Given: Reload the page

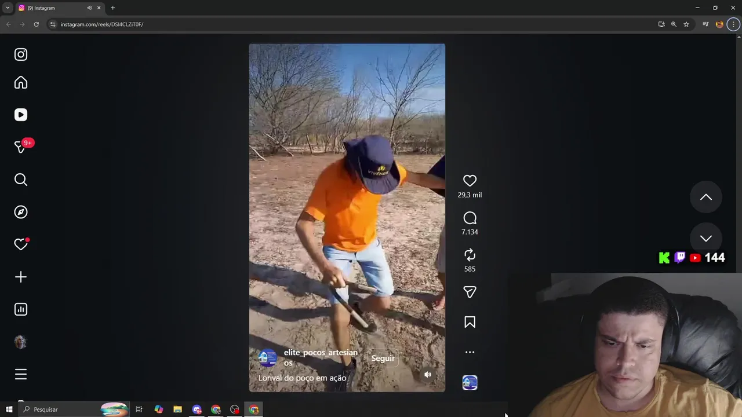Looking at the screenshot, I should coord(36,24).
